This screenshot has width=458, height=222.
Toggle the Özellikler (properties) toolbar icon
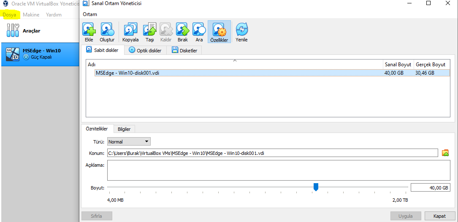coord(219,30)
